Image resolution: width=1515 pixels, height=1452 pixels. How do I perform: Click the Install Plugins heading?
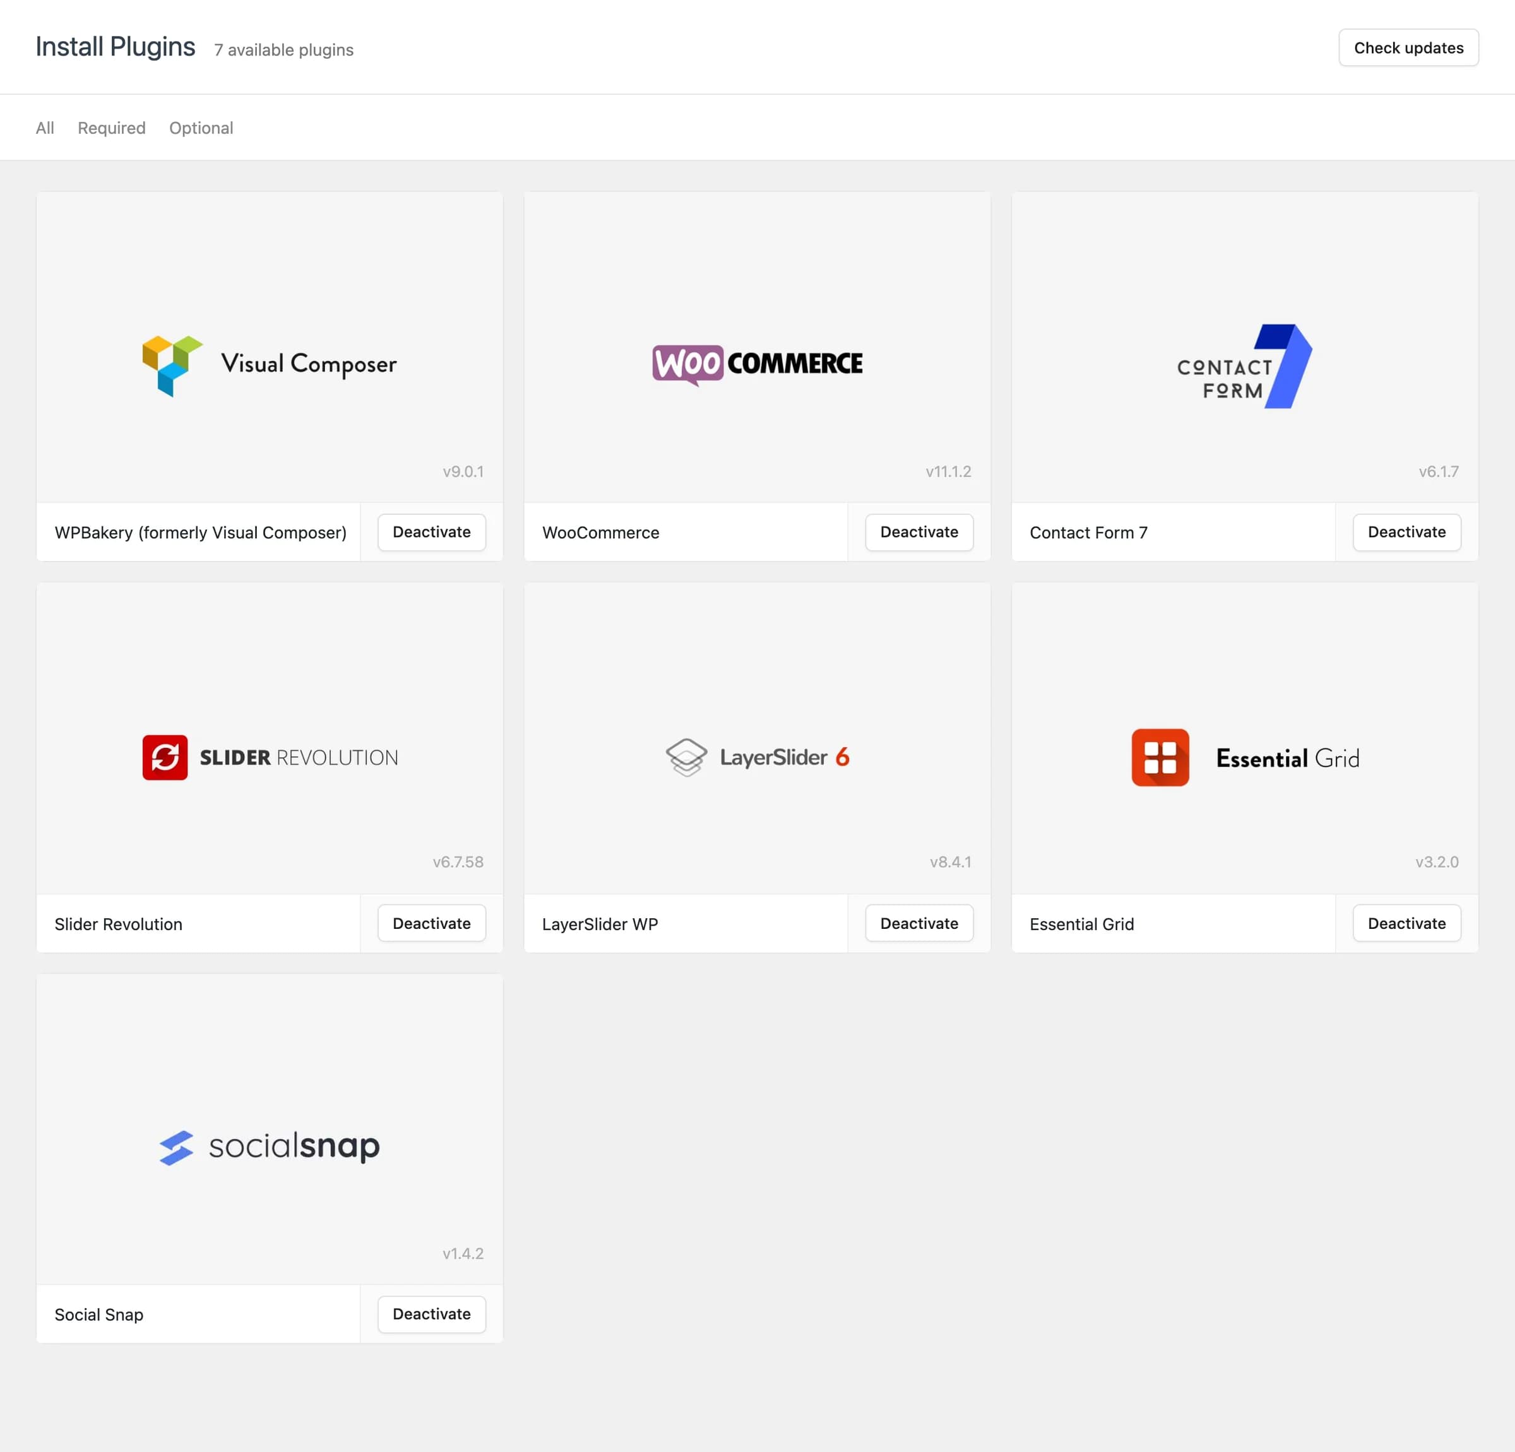[x=115, y=47]
